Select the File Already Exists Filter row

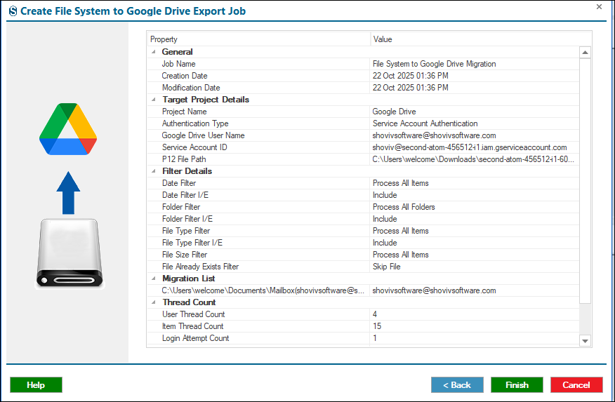[x=363, y=267]
